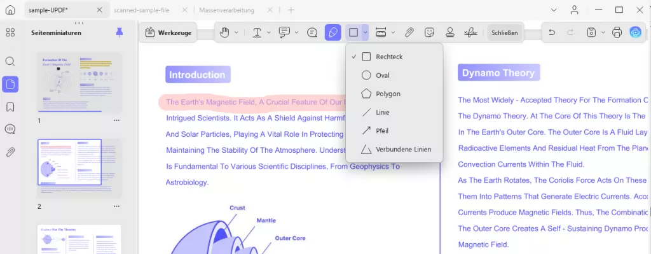
Task: Select the page 1 thumbnail
Action: tap(79, 82)
